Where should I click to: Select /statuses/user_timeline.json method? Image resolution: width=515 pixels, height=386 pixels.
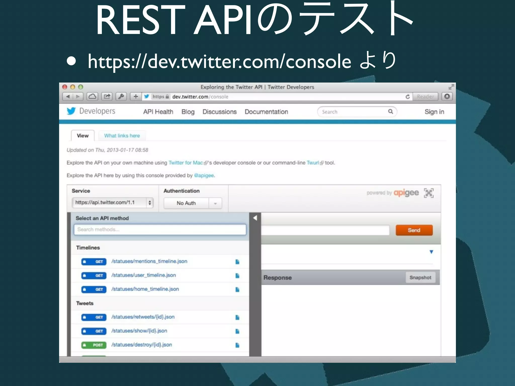click(x=144, y=275)
